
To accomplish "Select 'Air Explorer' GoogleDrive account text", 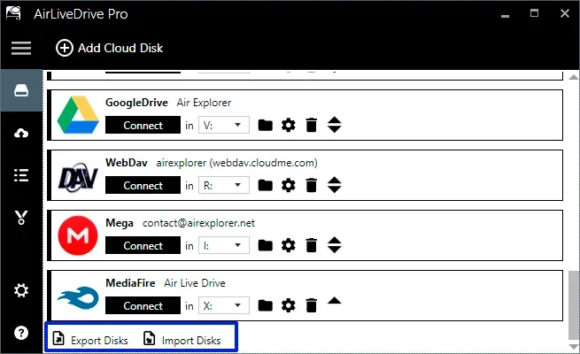I will coord(204,103).
